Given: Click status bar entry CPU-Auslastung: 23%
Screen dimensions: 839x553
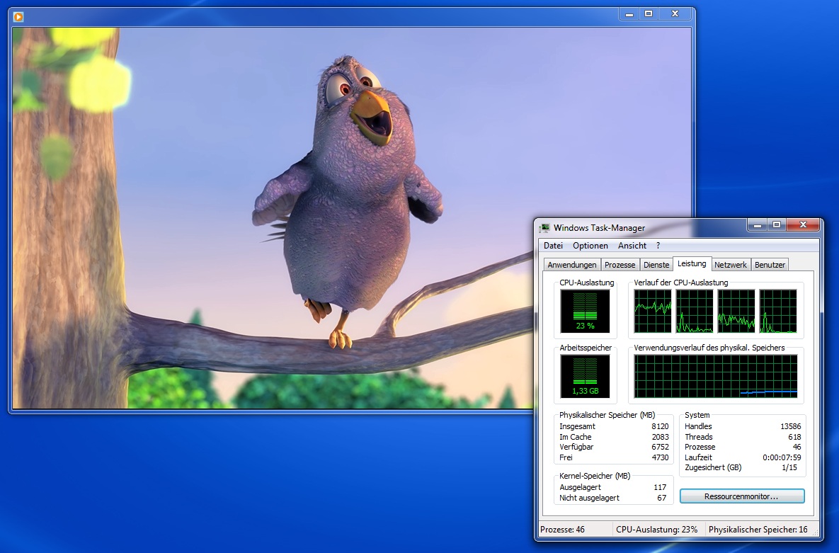Looking at the screenshot, I should (x=656, y=530).
